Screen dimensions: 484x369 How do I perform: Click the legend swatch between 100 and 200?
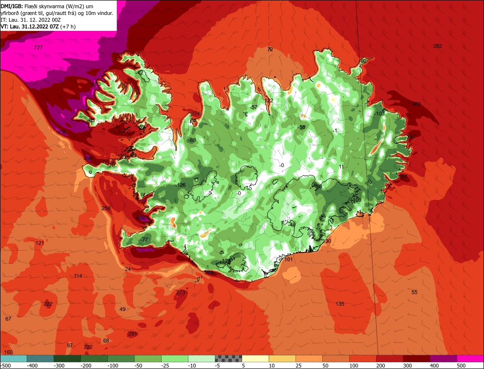[x=363, y=358]
